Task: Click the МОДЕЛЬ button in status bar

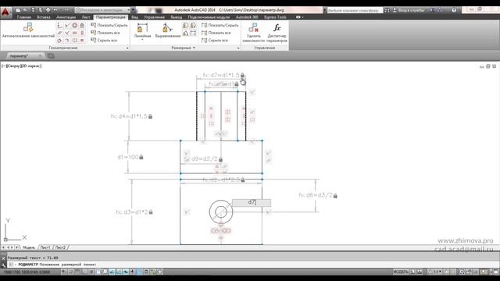Action: tap(401, 272)
